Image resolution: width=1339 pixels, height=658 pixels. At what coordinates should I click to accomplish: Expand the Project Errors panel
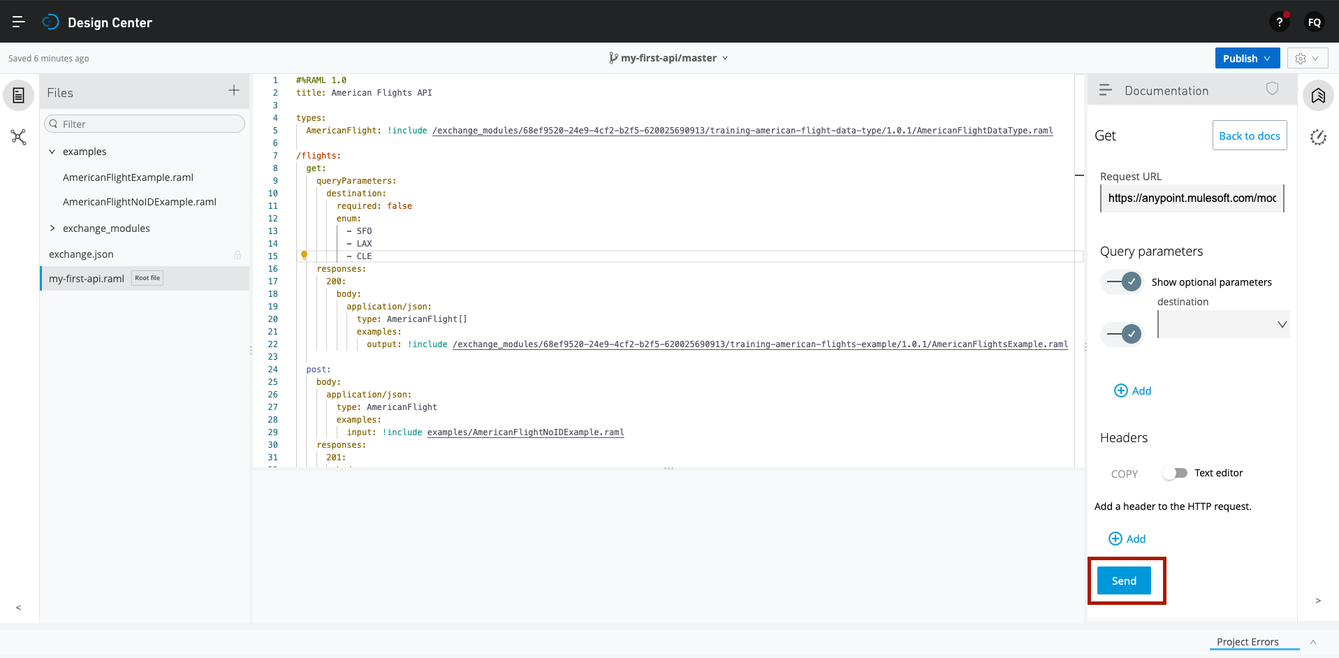pos(1313,642)
